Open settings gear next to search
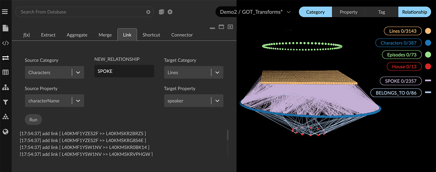The height and width of the screenshot is (172, 436). click(x=170, y=12)
